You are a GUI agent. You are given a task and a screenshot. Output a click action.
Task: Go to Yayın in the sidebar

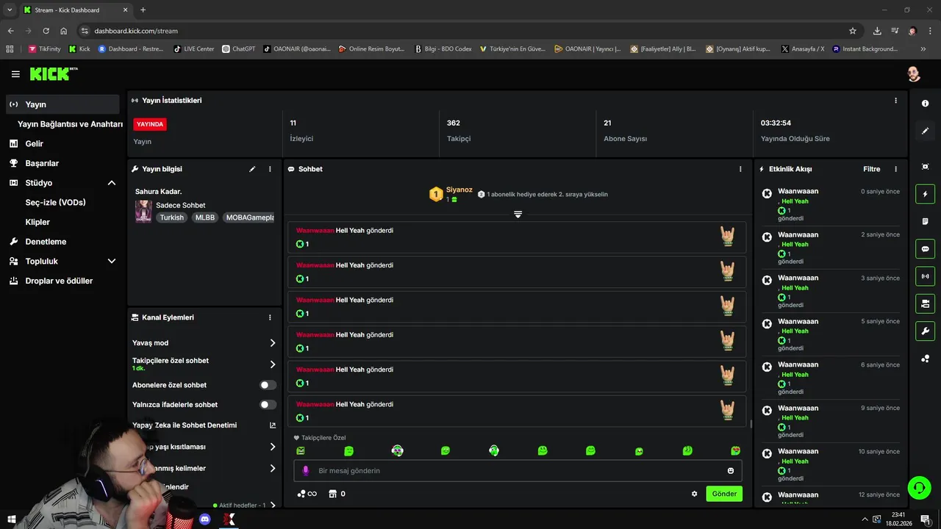pos(62,104)
